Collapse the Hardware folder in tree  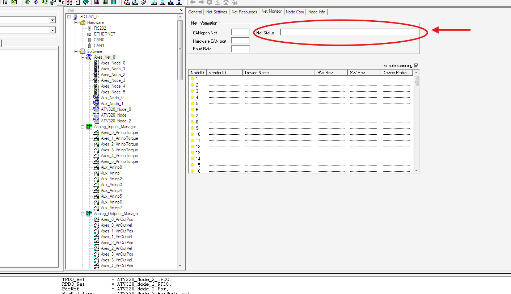(x=76, y=22)
